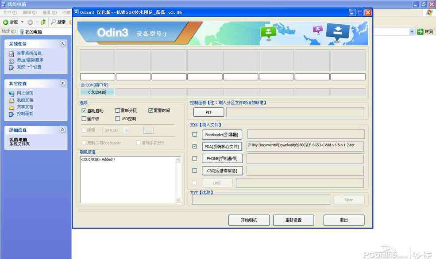The height and width of the screenshot is (259, 436).
Task: Click the first progress bar below device slots
Action: (x=97, y=76)
